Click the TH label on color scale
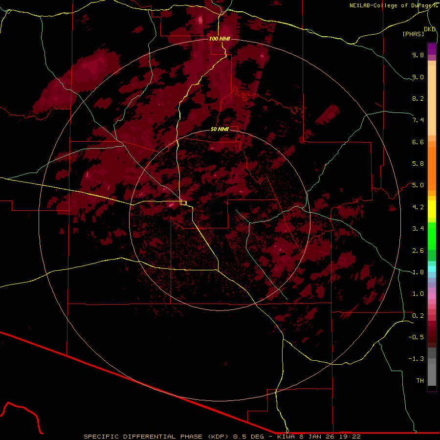Viewport: 440px width, 440px height. [x=420, y=381]
